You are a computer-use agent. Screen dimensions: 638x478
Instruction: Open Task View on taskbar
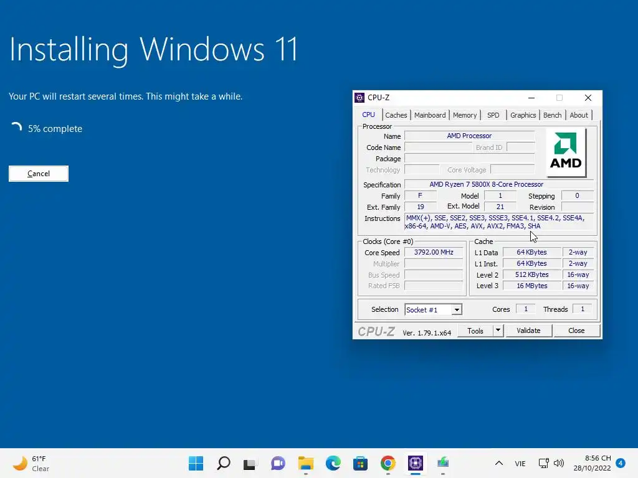tap(250, 463)
